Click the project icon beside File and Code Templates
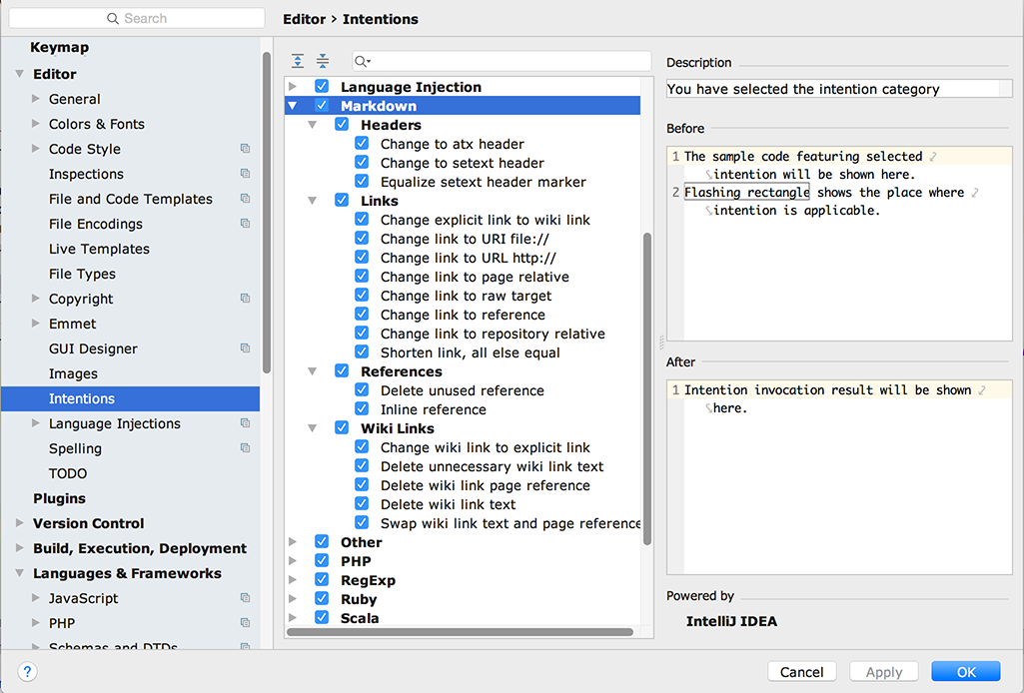Viewport: 1024px width, 693px height. [245, 199]
